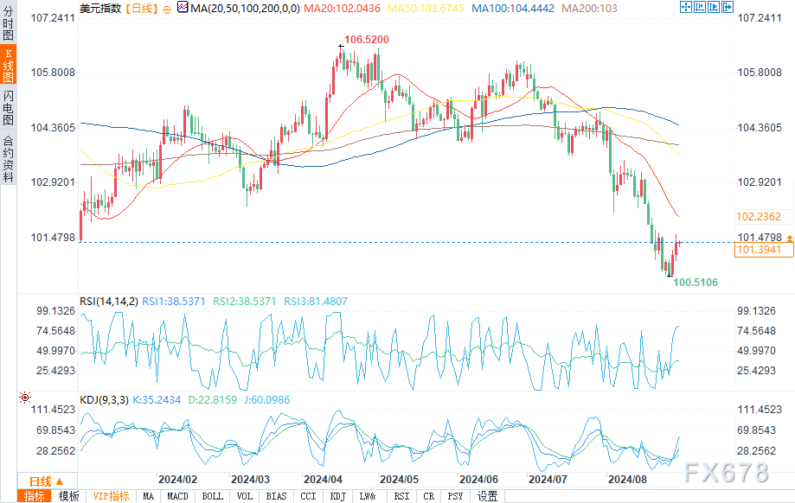
Task: Click the play-forward chart axis icon
Action: (714, 7)
